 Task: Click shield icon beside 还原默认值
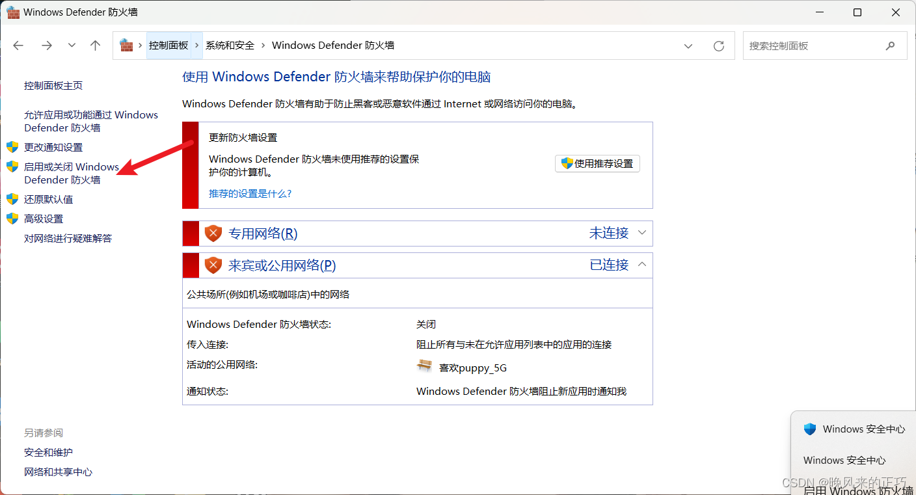(x=12, y=199)
